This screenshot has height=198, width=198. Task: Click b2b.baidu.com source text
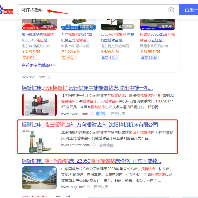click(33, 77)
